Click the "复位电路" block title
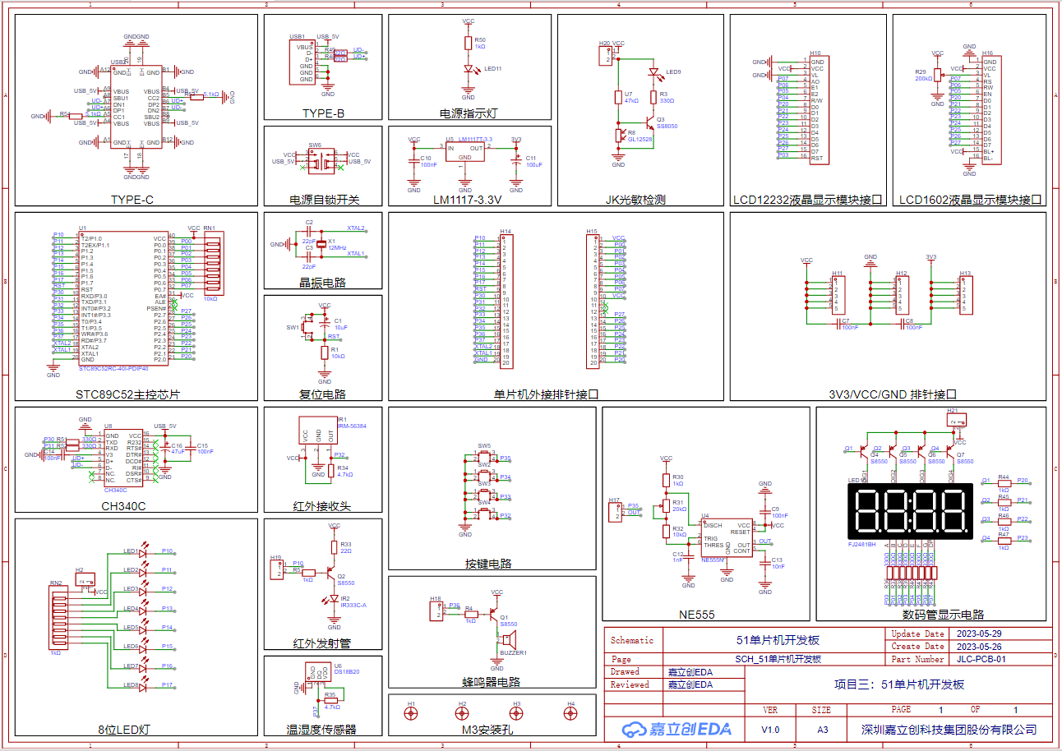Viewport: 1062px width, 751px height. (x=323, y=394)
